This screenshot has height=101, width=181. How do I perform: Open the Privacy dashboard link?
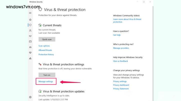pos(121,85)
